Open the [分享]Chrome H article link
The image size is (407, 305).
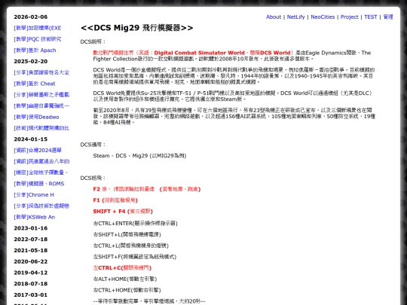click(34, 195)
